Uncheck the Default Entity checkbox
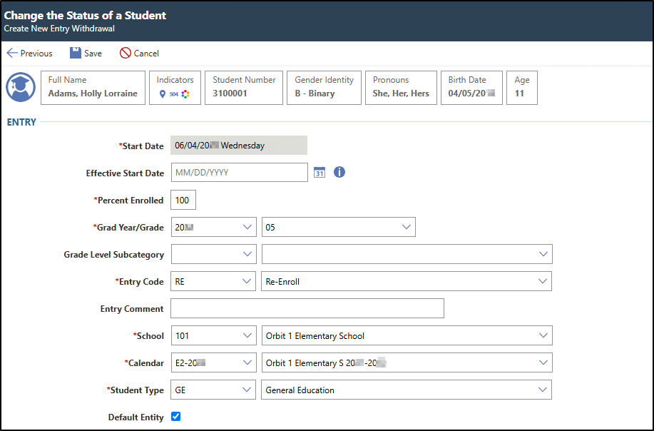The image size is (654, 431). point(176,417)
